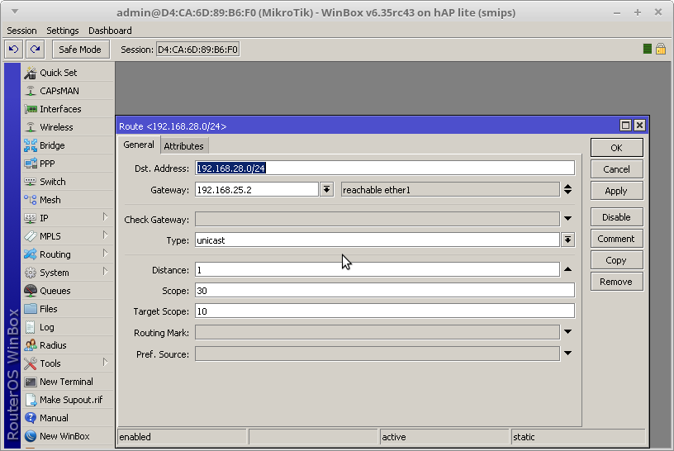674x451 pixels.
Task: Open Log in the sidebar
Action: (x=68, y=327)
